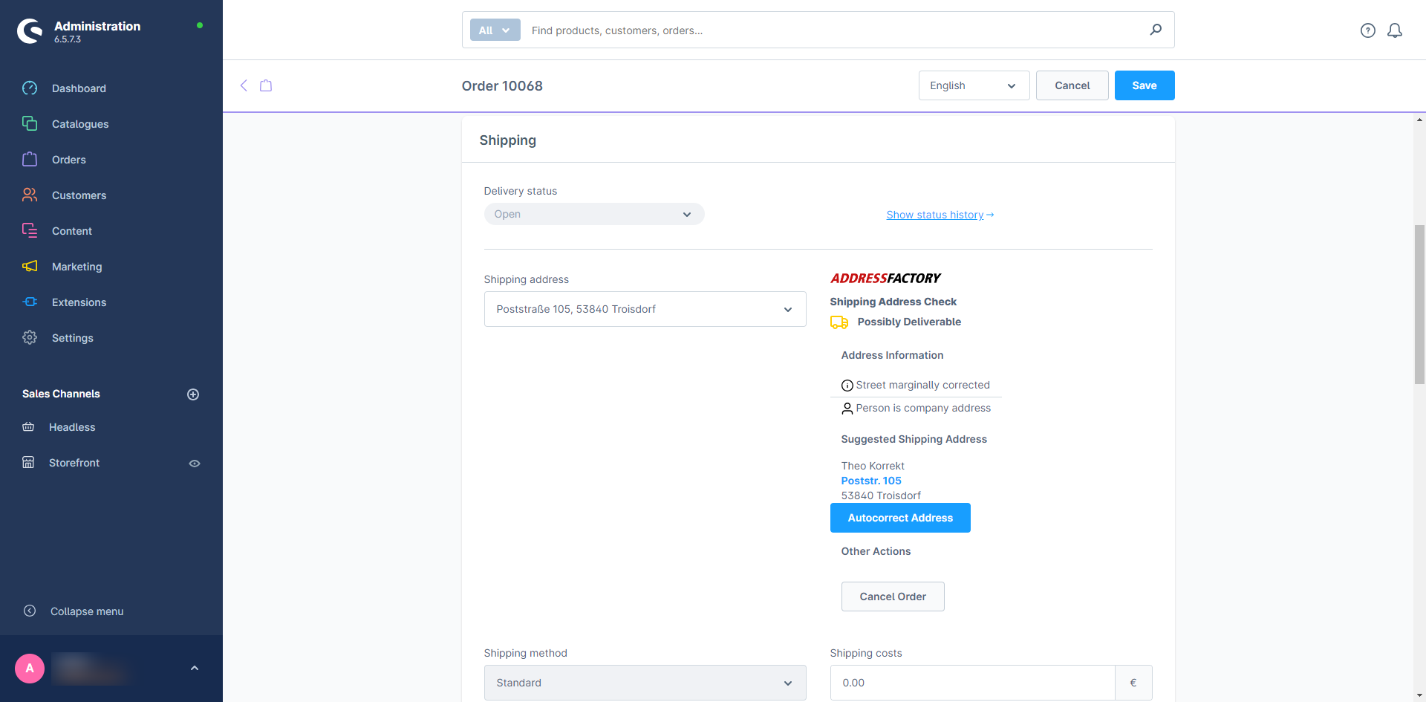Open the Delivery status dropdown
This screenshot has height=702, width=1426.
pos(593,214)
